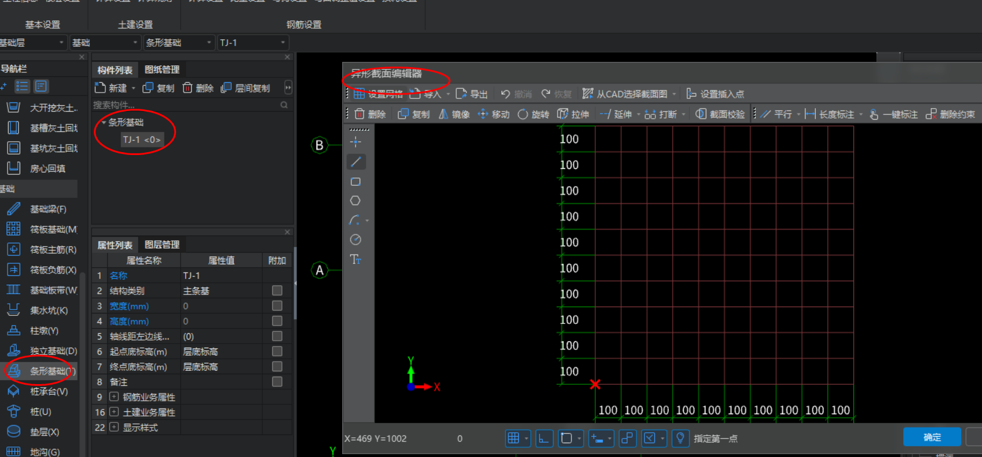Expand 显示样式 group
Screen dimensions: 982x457
click(114, 427)
